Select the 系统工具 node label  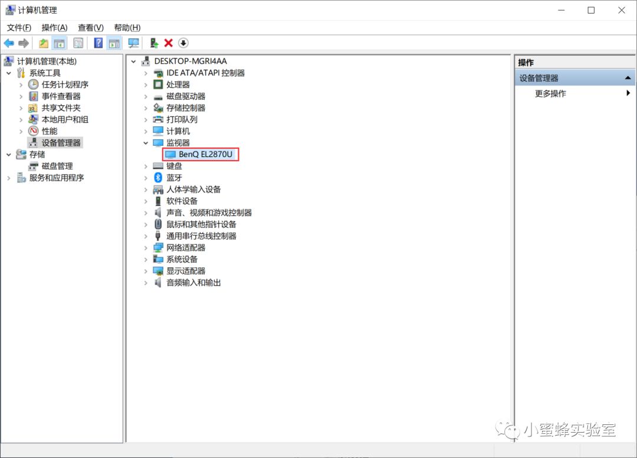coord(45,73)
